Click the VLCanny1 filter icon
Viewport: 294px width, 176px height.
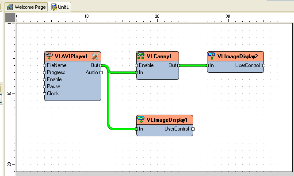point(141,56)
